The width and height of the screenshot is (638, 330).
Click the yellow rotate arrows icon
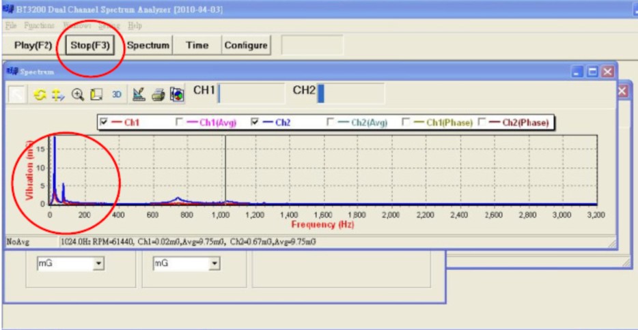point(40,95)
